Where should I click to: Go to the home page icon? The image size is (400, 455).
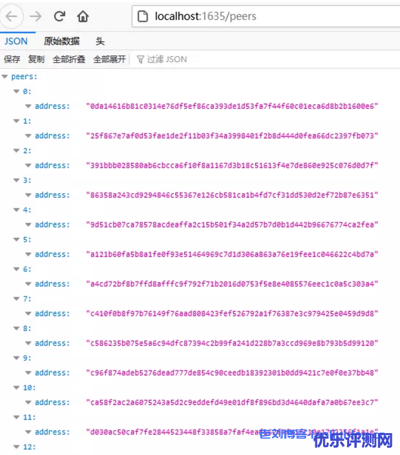[x=83, y=16]
